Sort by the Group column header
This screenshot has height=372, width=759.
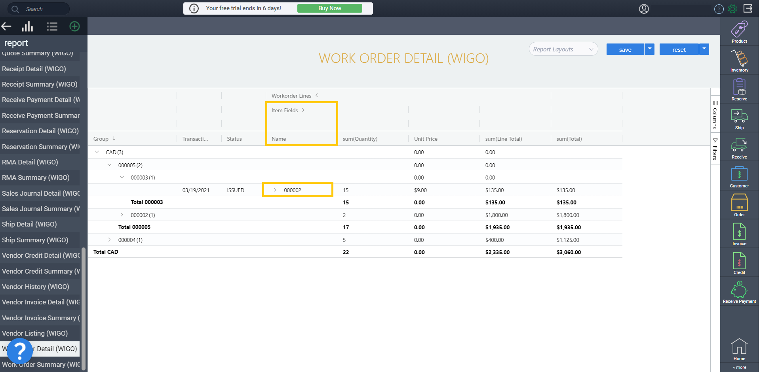[101, 139]
